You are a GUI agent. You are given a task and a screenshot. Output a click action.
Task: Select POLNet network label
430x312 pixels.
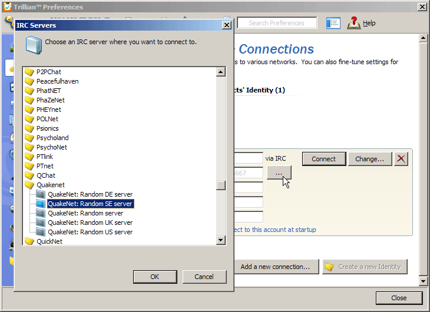pyautogui.click(x=48, y=119)
